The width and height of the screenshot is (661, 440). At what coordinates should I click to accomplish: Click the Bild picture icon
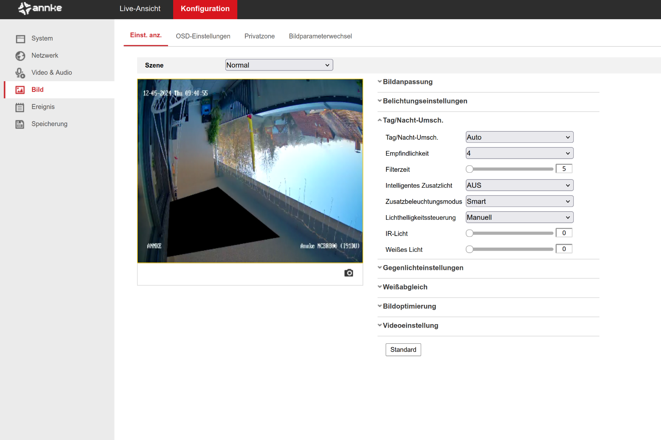(x=20, y=90)
